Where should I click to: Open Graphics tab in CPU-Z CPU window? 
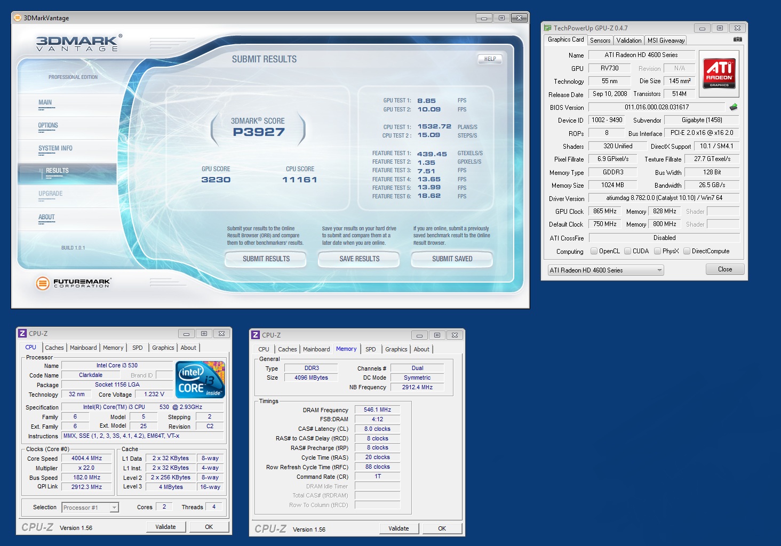pos(163,348)
